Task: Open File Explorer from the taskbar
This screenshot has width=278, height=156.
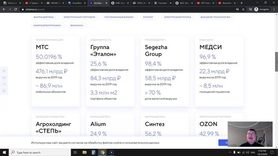Action: click(85, 152)
